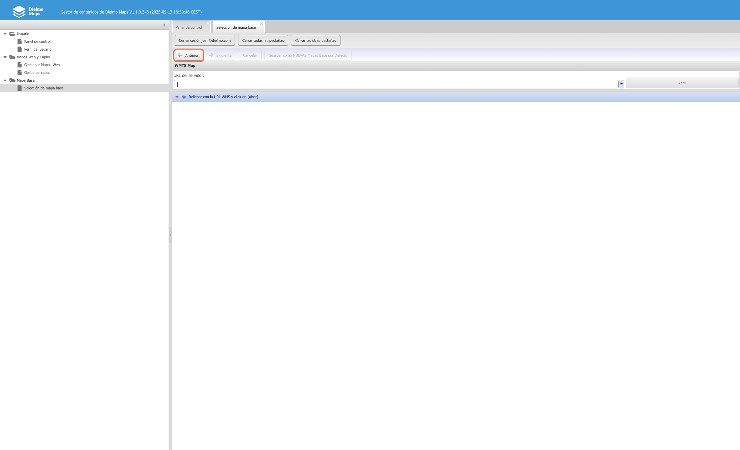Screen dimensions: 740x450
Task: Close the Panel de control tab
Action: pyautogui.click(x=208, y=24)
